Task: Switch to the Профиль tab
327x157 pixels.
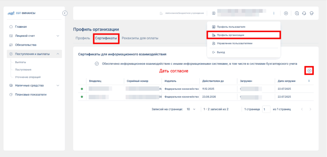Action: coord(83,38)
